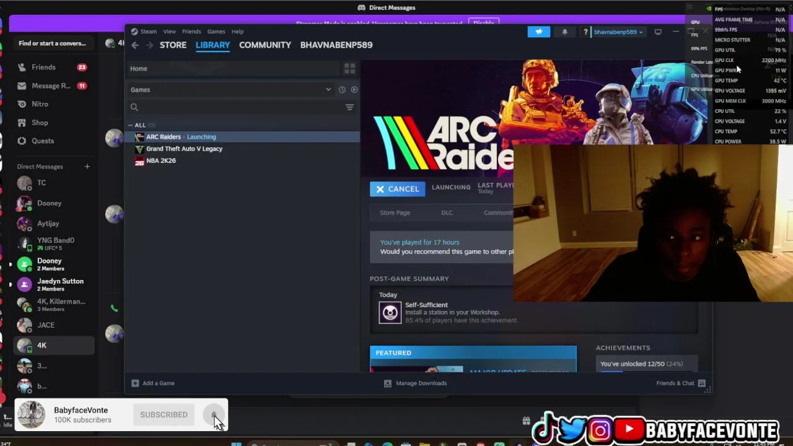Switch library to grid view icon
Screen dimensions: 793x446
coord(349,68)
